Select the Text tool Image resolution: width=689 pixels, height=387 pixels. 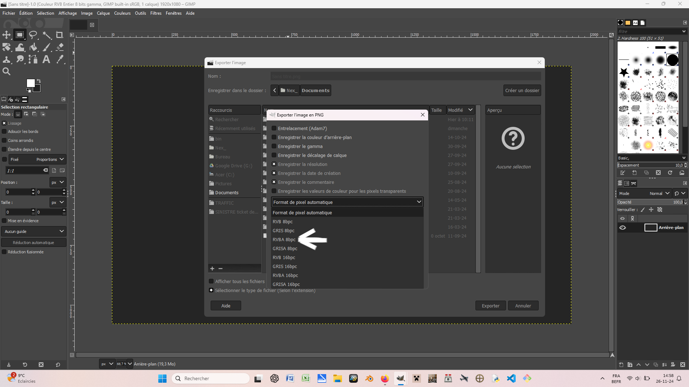46,59
